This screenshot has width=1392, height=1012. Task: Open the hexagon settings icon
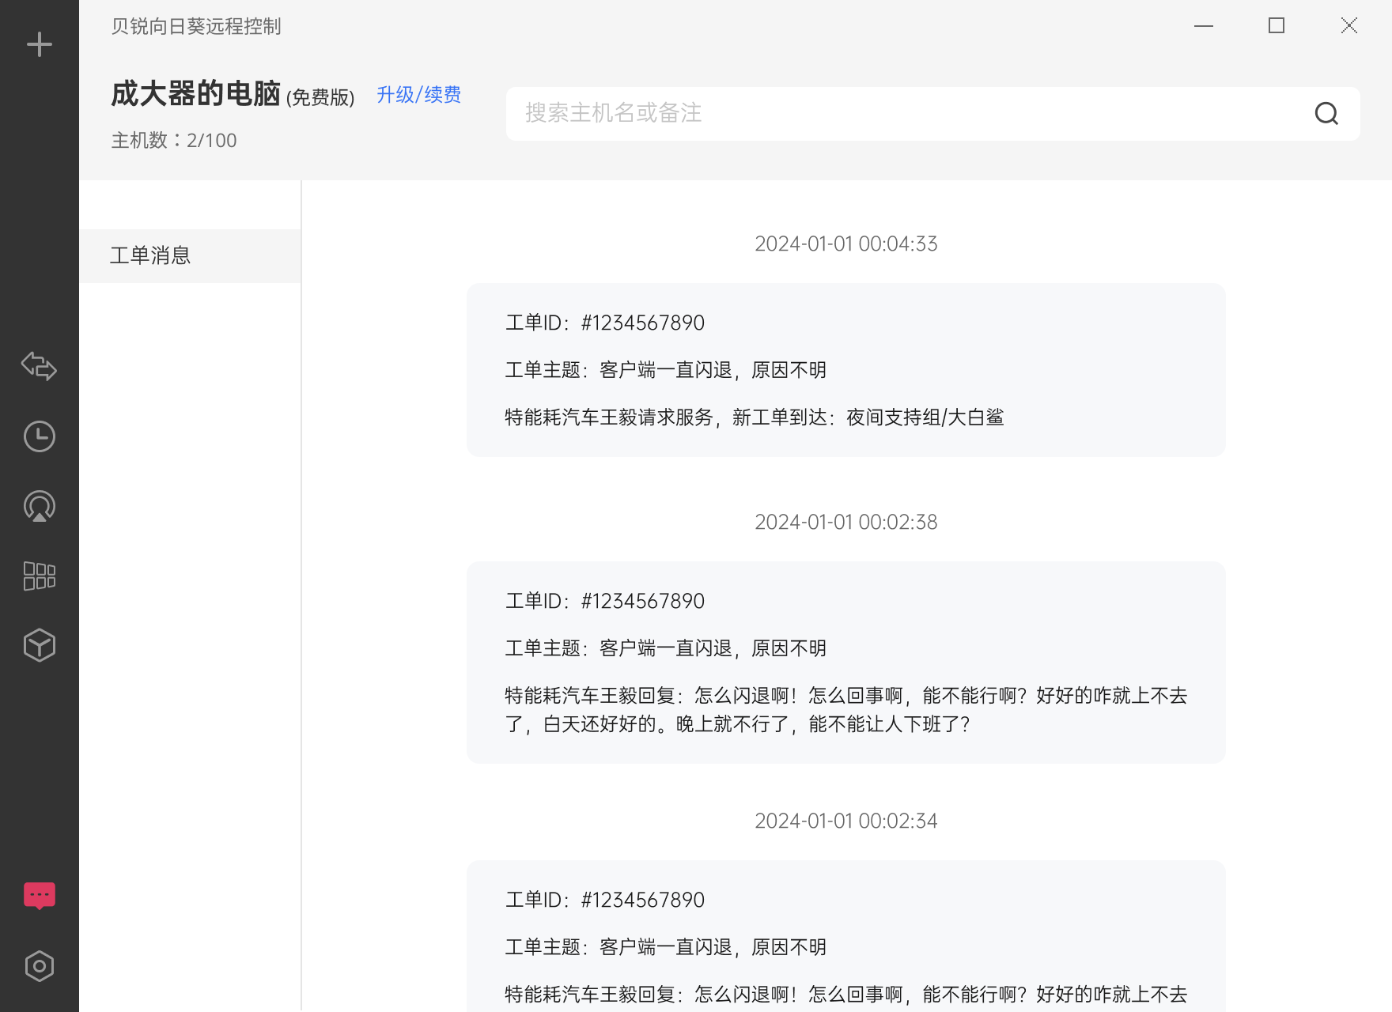pyautogui.click(x=40, y=966)
